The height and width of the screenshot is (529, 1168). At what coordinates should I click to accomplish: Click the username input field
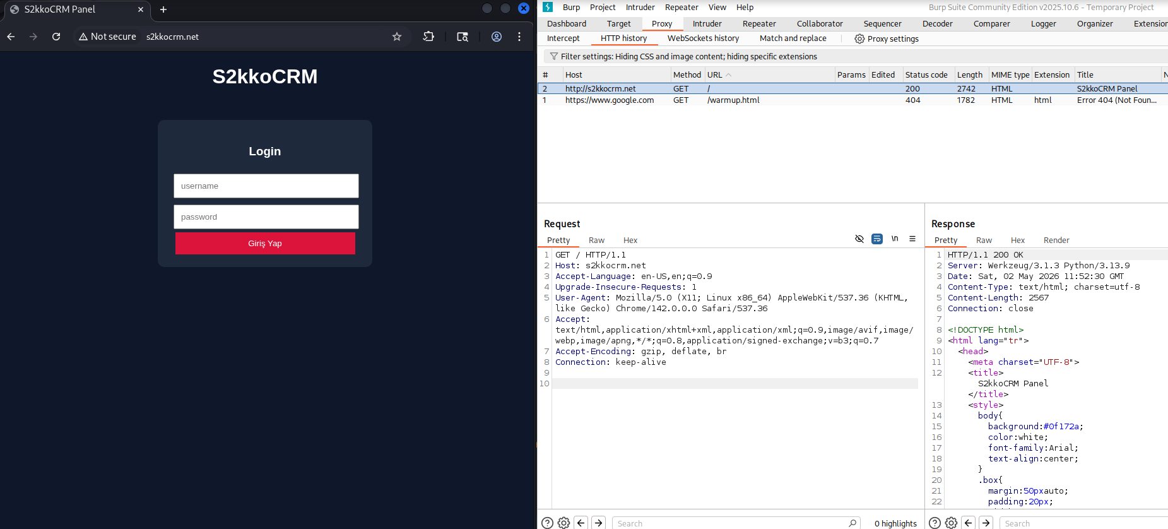tap(266, 186)
